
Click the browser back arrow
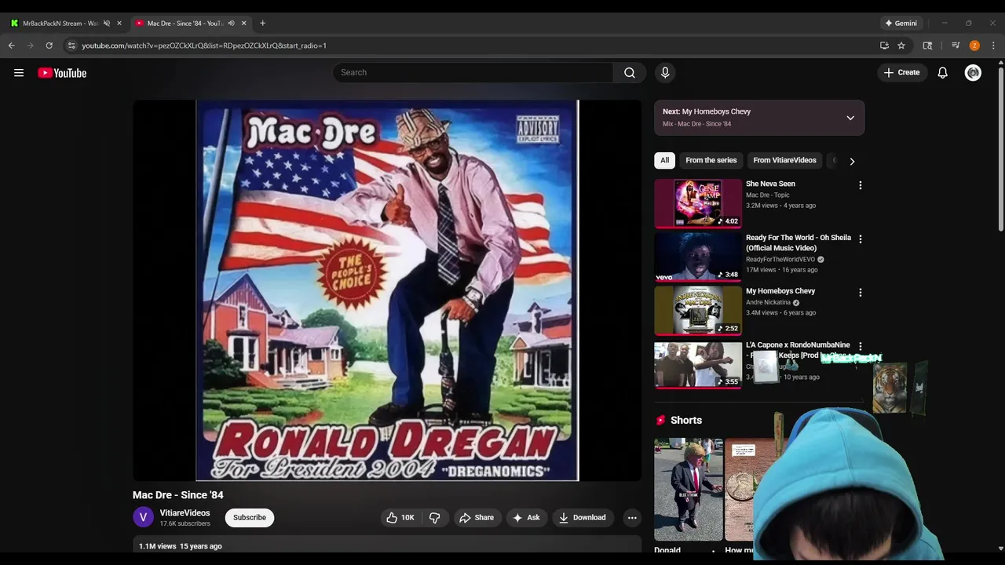click(x=12, y=46)
